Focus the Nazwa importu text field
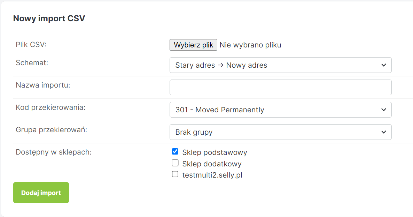The image size is (413, 217). point(280,88)
